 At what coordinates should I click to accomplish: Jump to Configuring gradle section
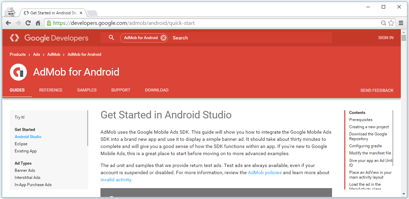coord(365,146)
